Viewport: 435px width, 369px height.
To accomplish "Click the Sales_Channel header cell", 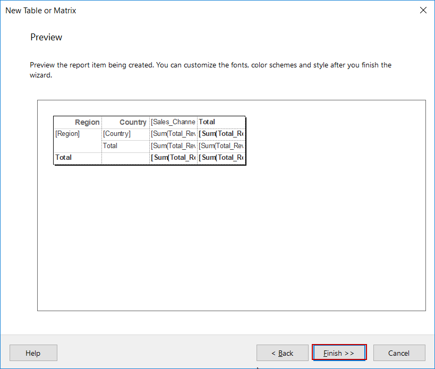I will [173, 122].
